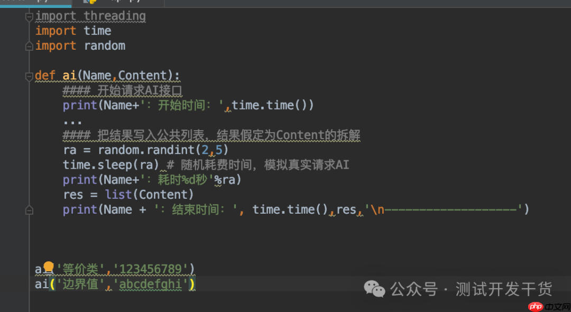This screenshot has height=312, width=571.
Task: Collapse the 'def ai' function body
Action: (x=29, y=76)
